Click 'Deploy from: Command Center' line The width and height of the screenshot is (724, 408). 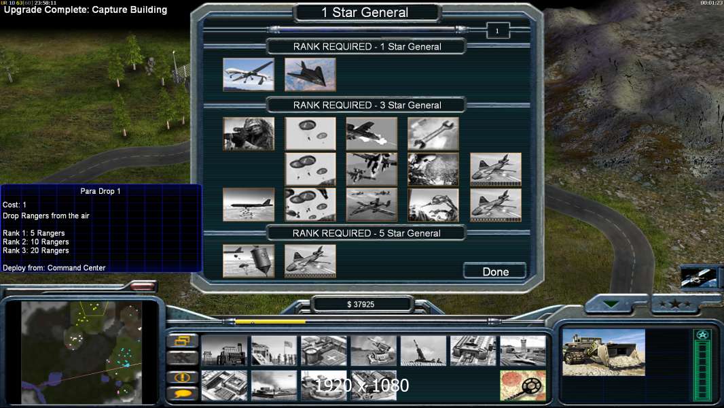[x=54, y=267]
